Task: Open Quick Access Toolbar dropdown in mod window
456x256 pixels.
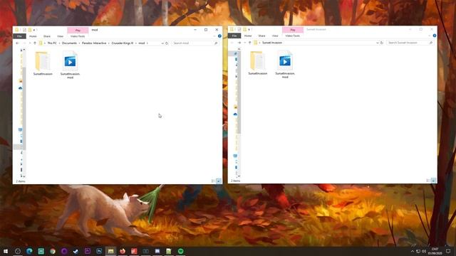Action: click(34, 30)
